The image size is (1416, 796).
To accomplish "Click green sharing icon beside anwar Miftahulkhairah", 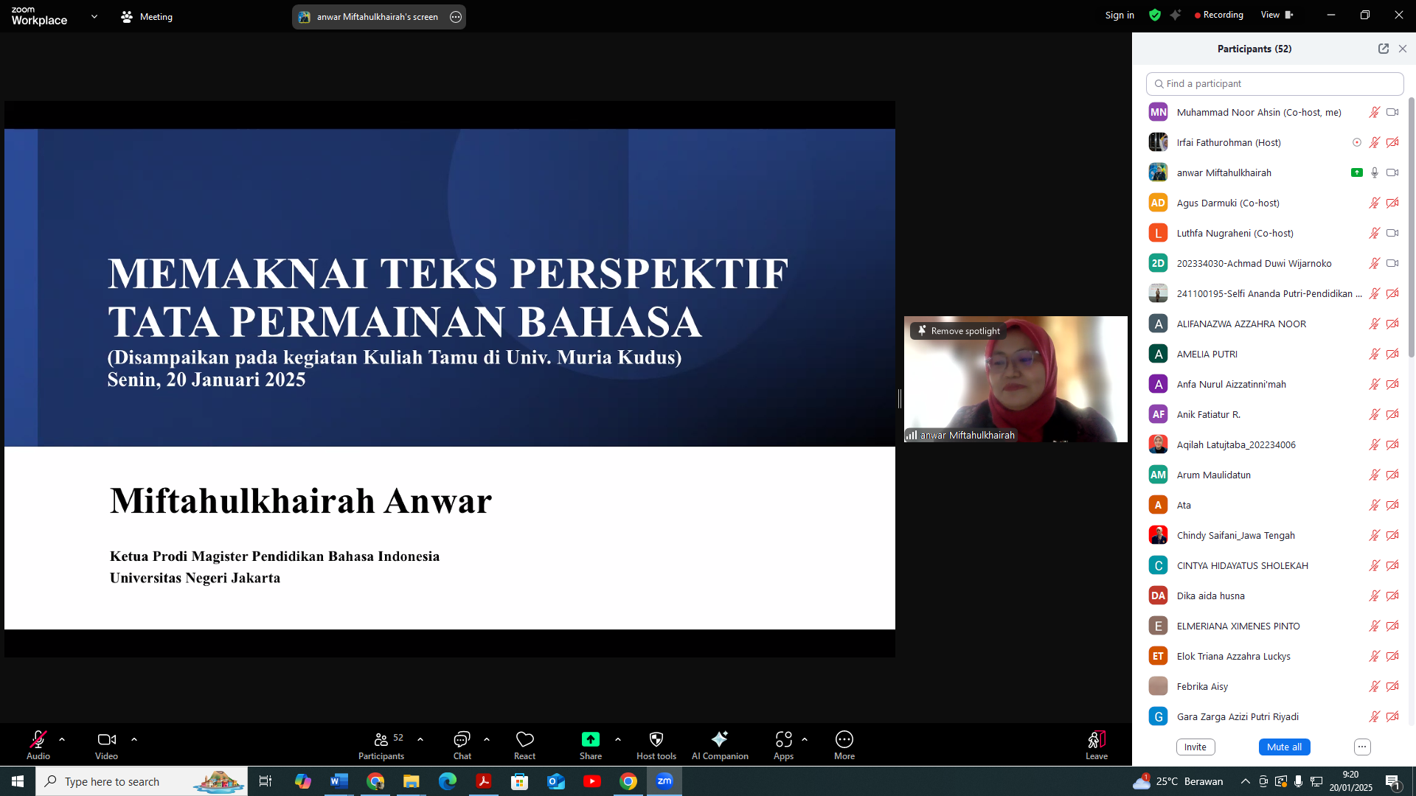I will point(1357,172).
